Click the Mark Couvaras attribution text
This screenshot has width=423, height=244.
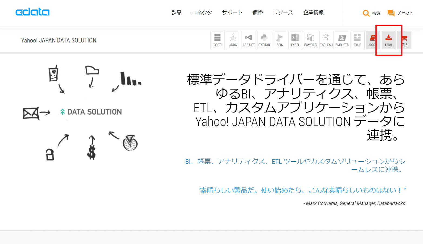[354, 203]
